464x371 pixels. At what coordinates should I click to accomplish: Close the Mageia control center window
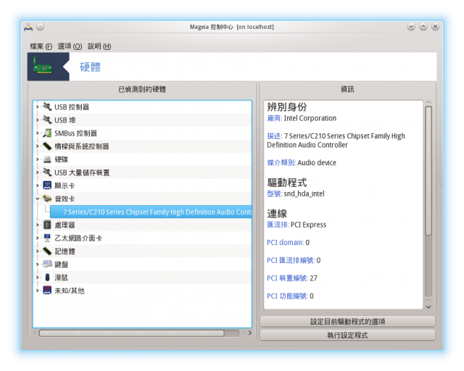click(435, 27)
